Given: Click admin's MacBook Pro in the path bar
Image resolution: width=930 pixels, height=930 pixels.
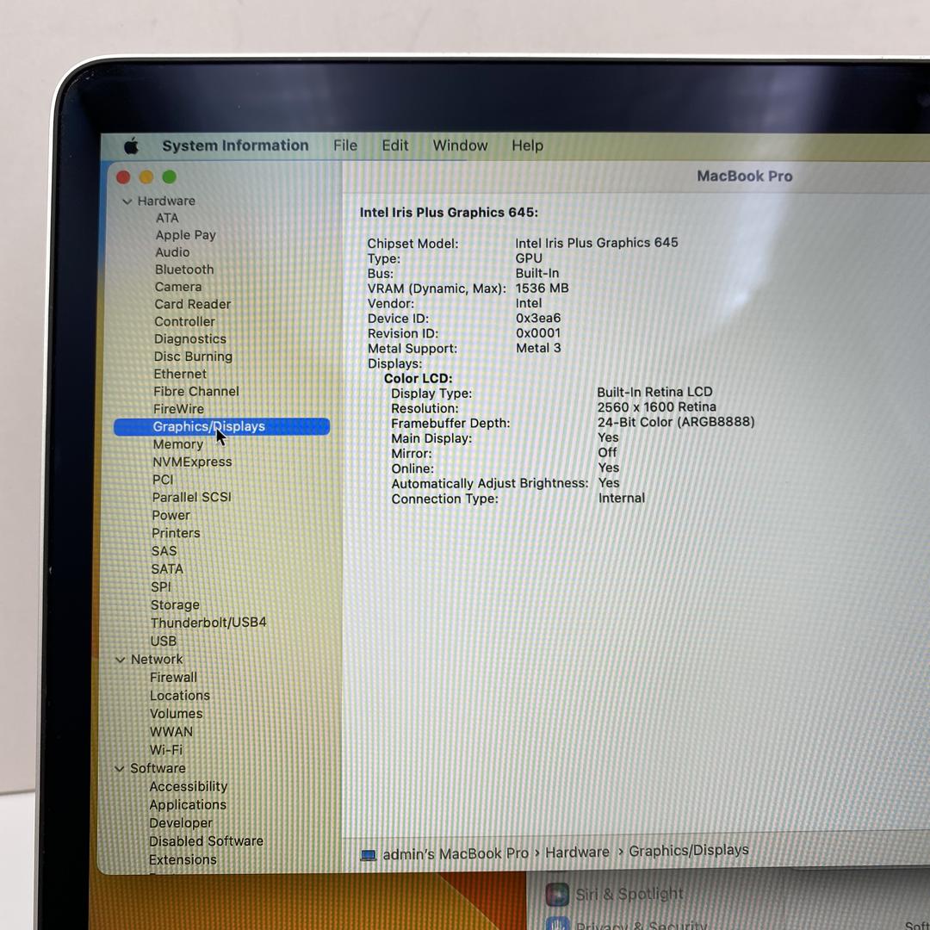Looking at the screenshot, I should click(x=456, y=853).
